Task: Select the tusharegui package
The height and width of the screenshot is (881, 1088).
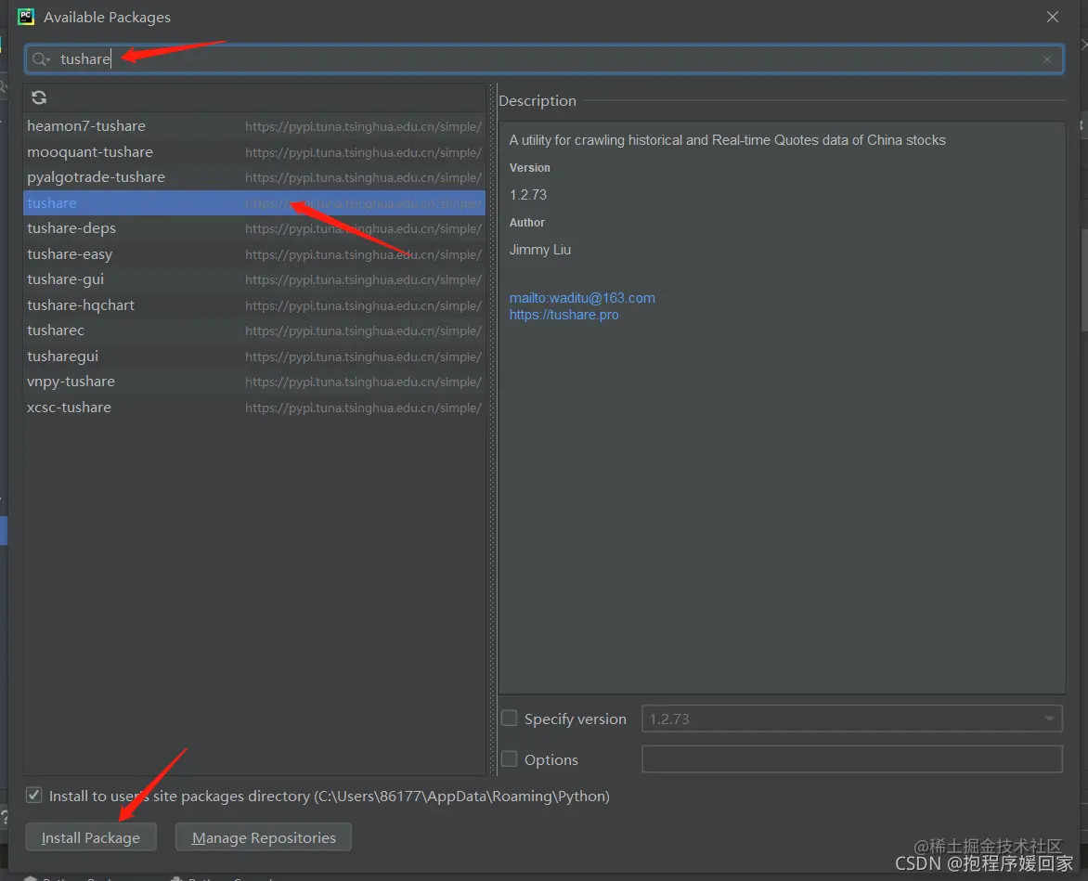Action: click(254, 356)
